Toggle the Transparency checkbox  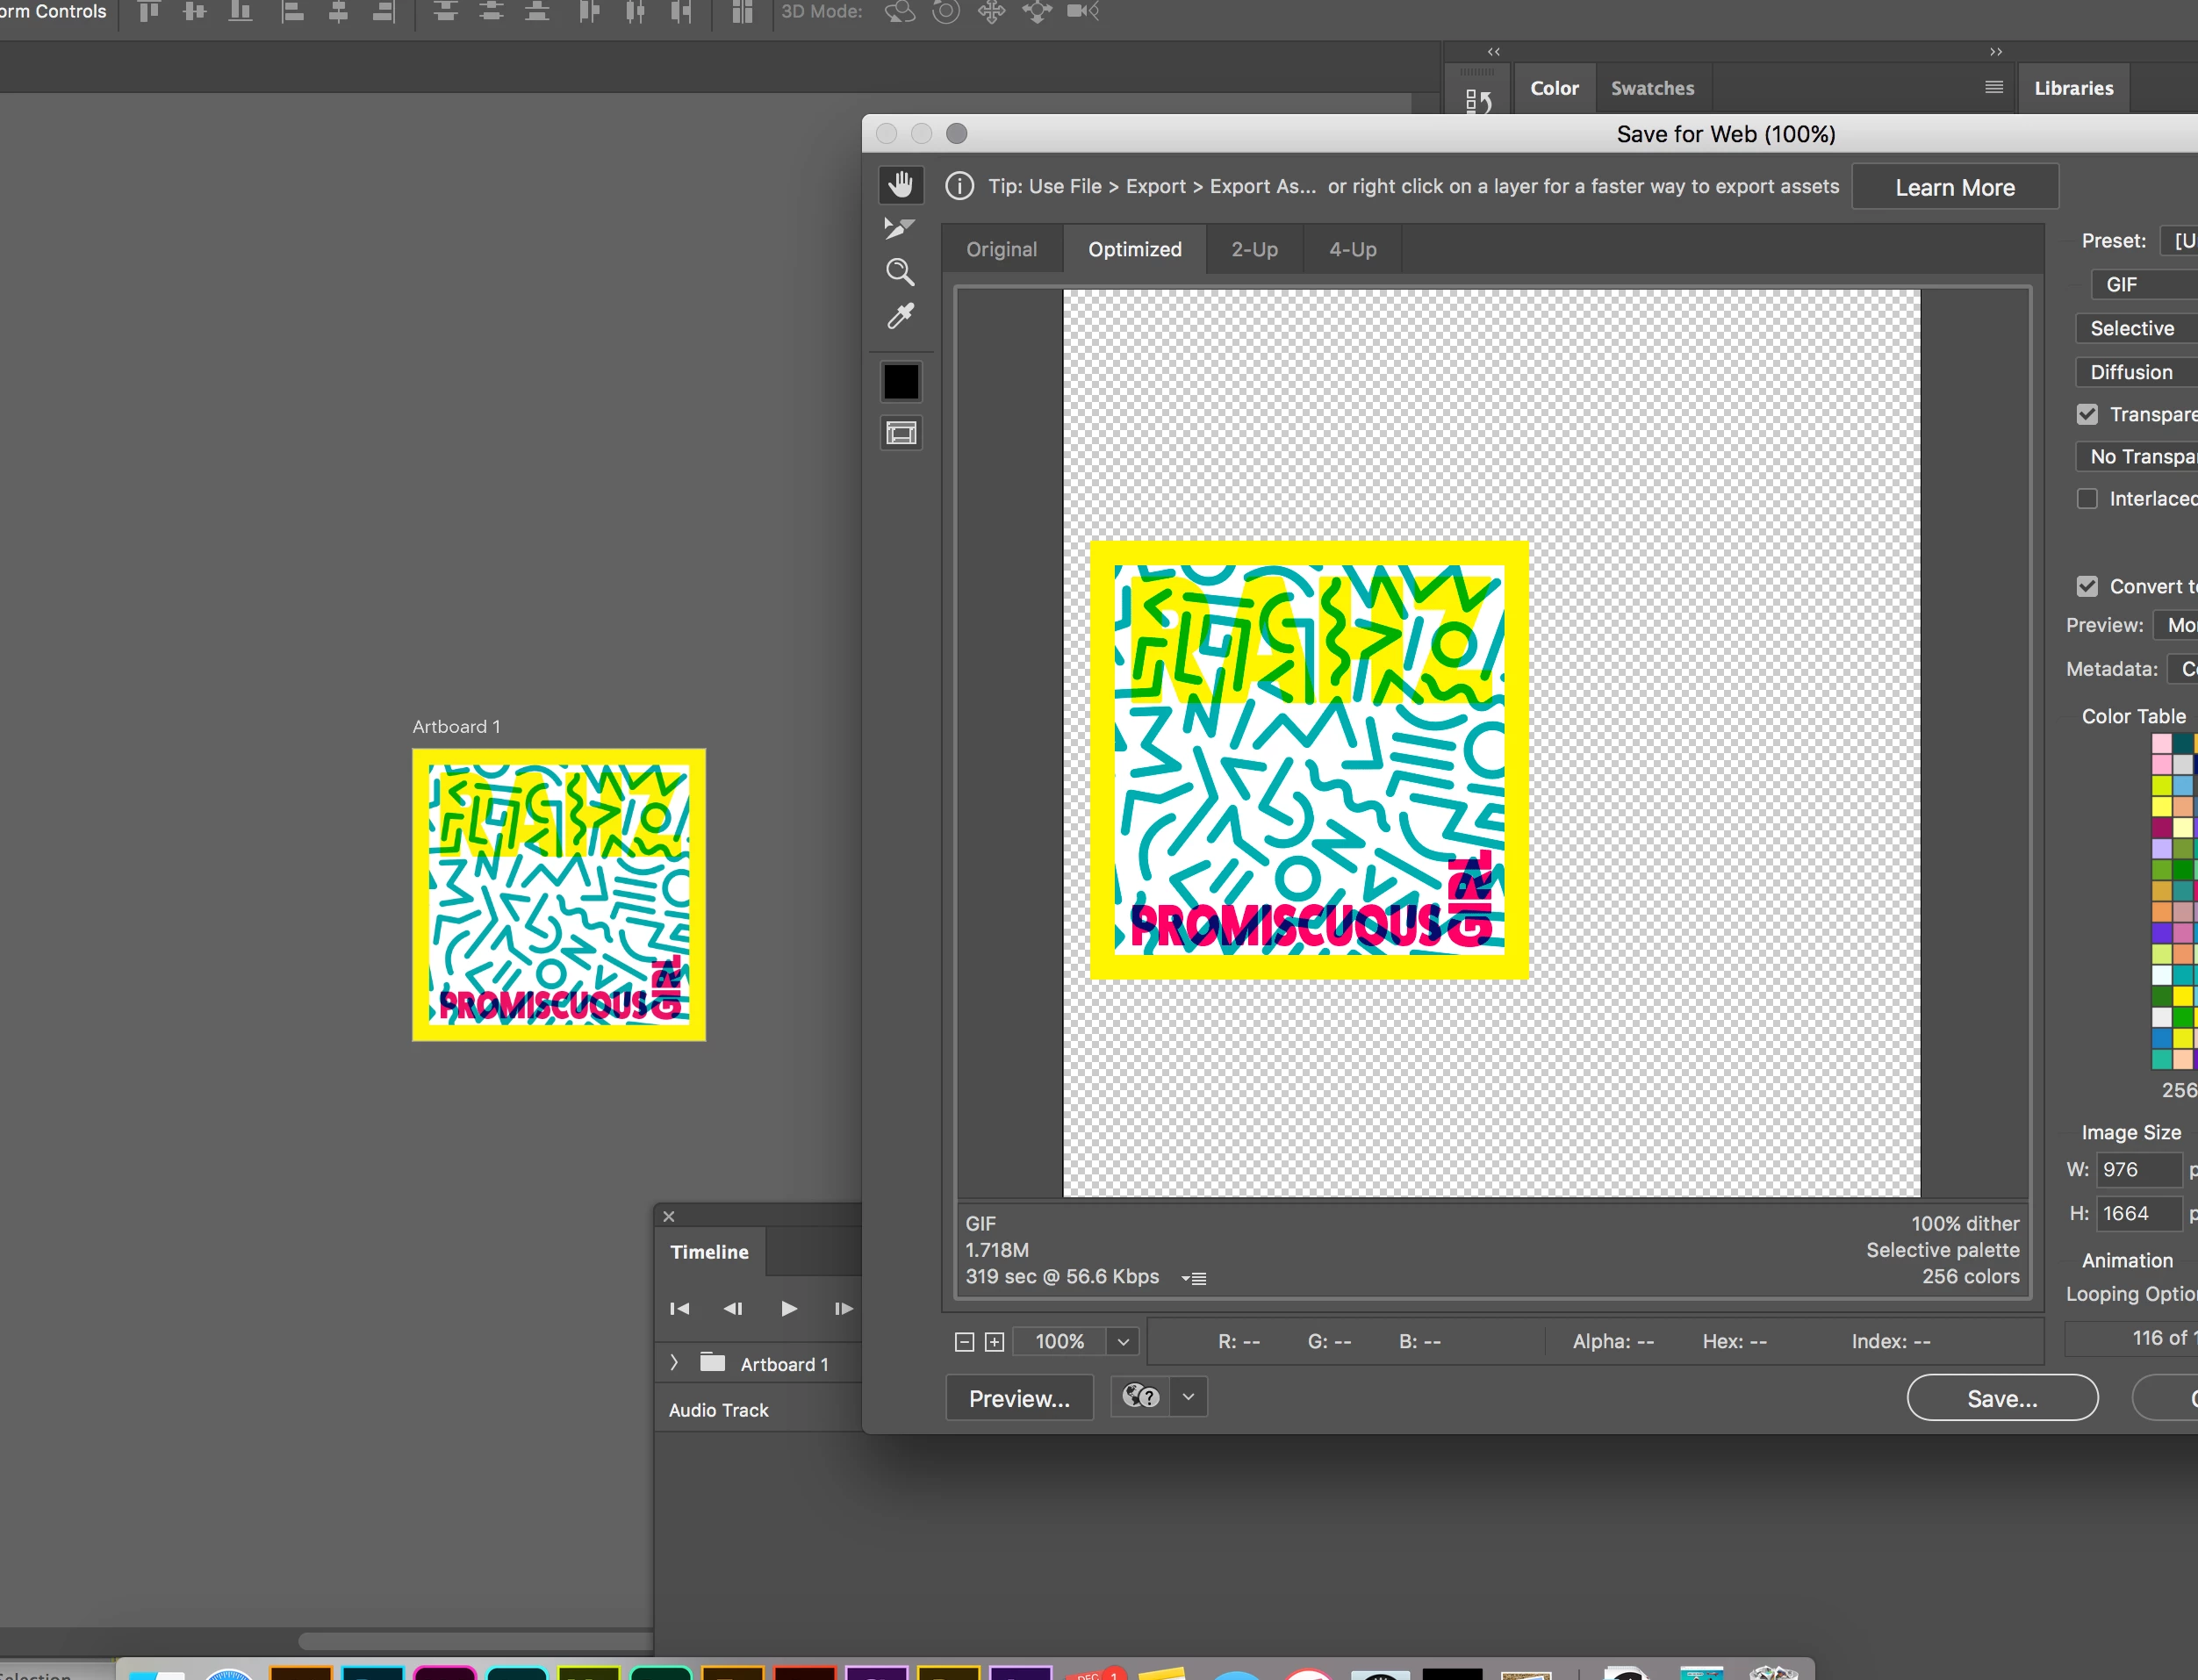point(2087,414)
